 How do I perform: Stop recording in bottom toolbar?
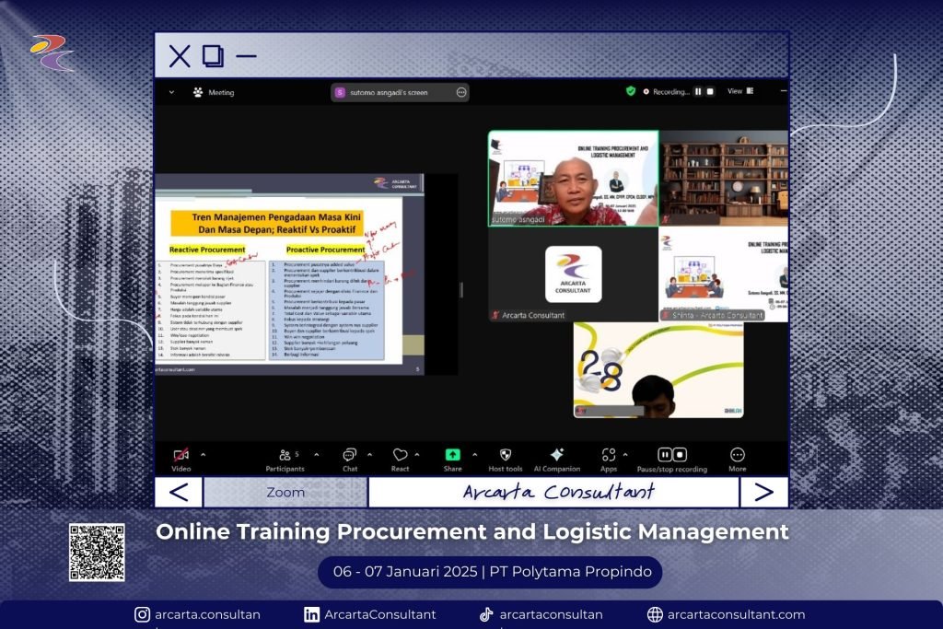(681, 455)
